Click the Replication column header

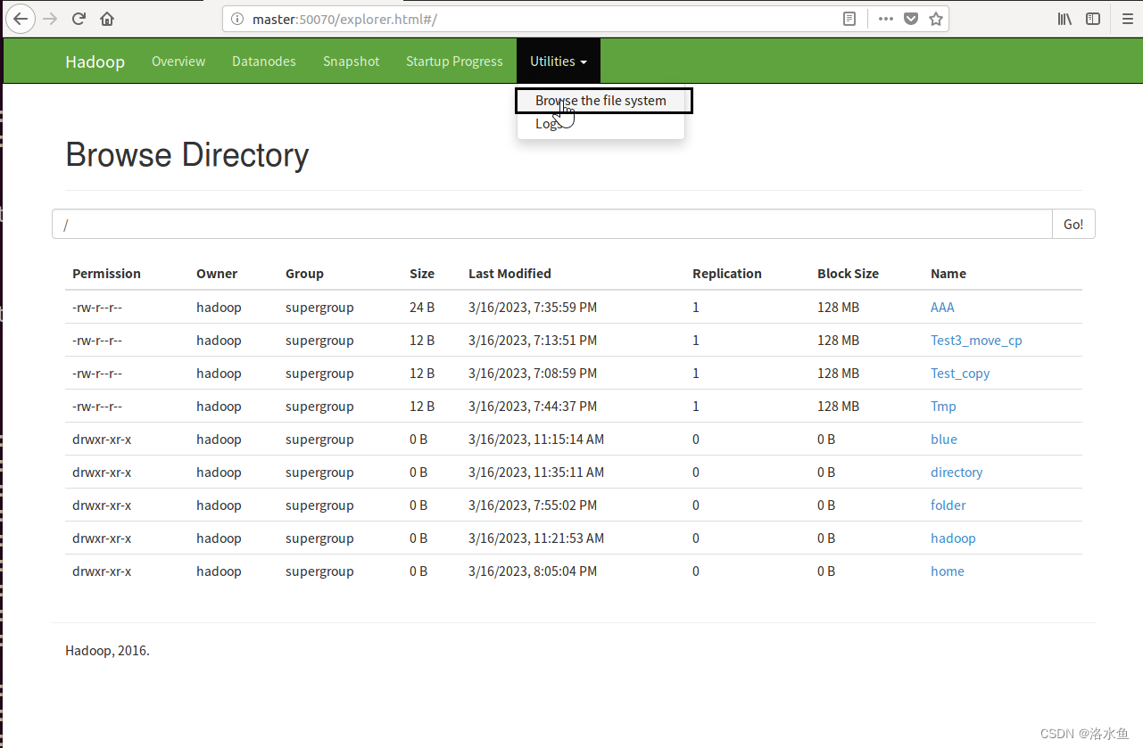click(x=727, y=274)
